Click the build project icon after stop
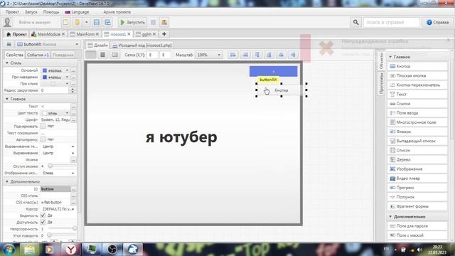Viewport: 455px width, 256px height. (x=164, y=22)
